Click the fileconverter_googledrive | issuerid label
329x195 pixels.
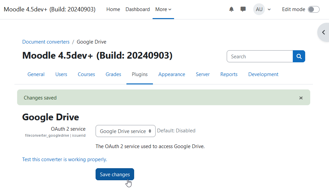pos(55,135)
